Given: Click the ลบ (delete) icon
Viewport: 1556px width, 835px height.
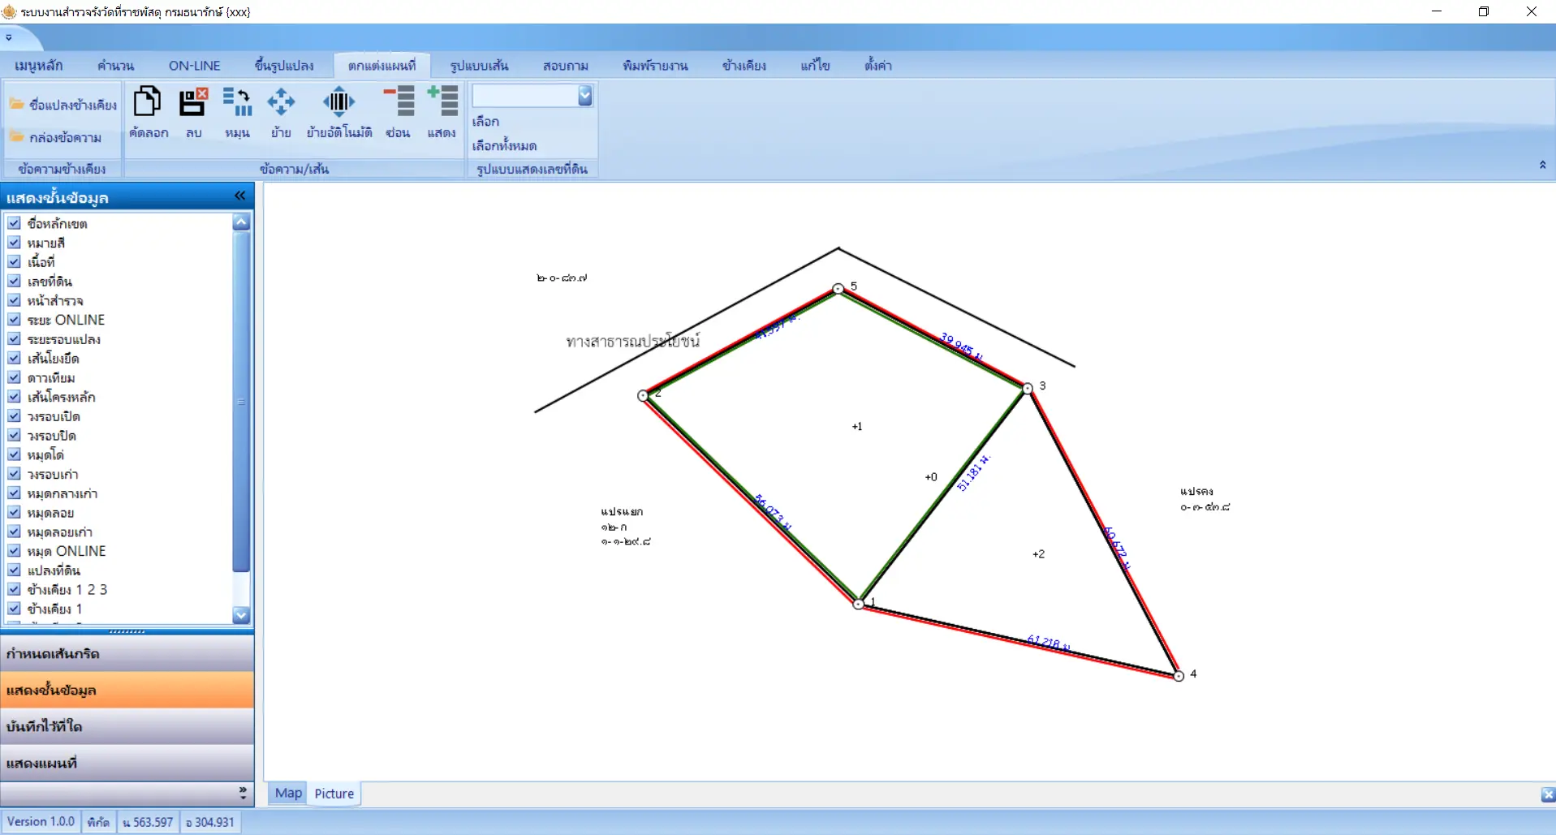Looking at the screenshot, I should click(x=193, y=103).
